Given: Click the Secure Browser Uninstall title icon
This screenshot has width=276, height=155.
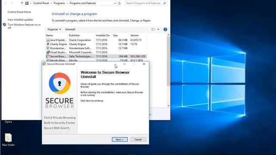Looking at the screenshot, I should pos(44,64).
